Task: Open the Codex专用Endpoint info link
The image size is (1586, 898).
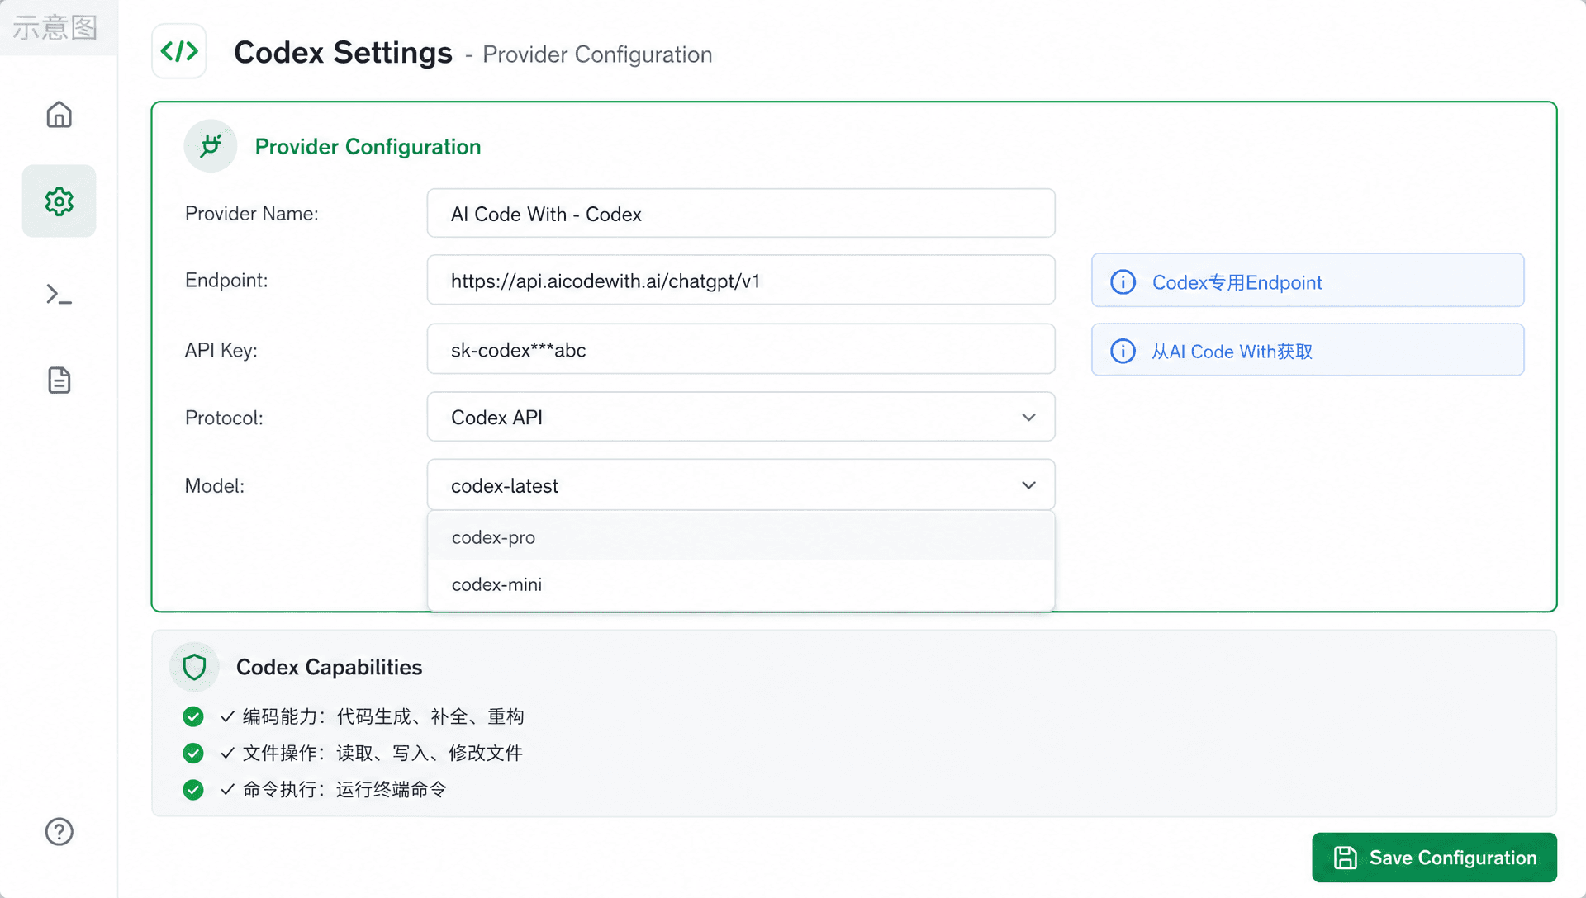Action: (1308, 281)
